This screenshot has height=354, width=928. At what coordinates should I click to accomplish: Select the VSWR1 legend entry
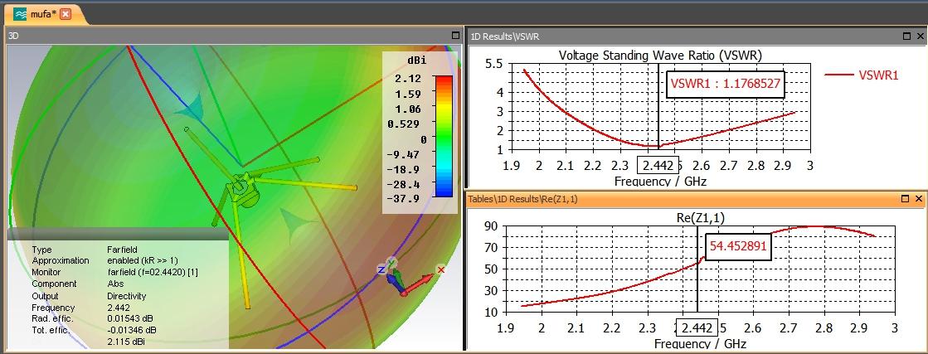[862, 75]
